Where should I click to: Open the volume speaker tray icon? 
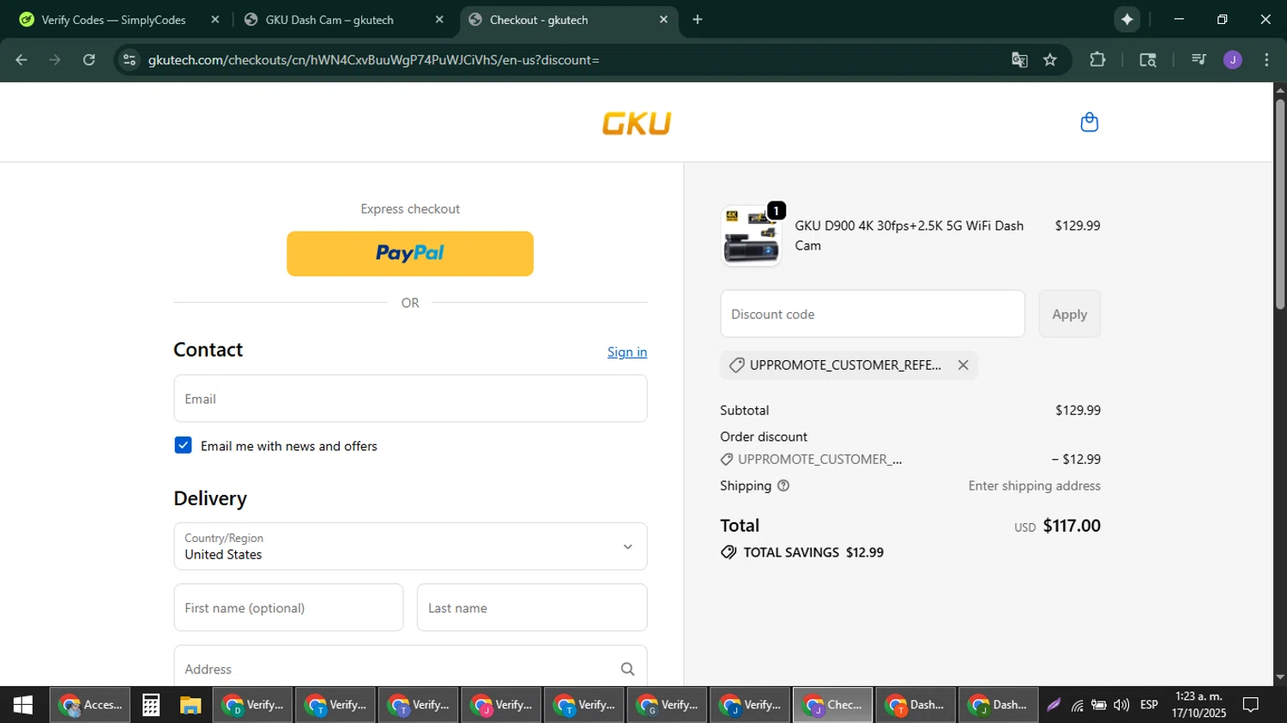1121,705
